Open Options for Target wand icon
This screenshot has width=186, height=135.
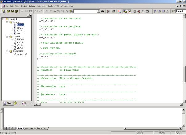coord(173,11)
